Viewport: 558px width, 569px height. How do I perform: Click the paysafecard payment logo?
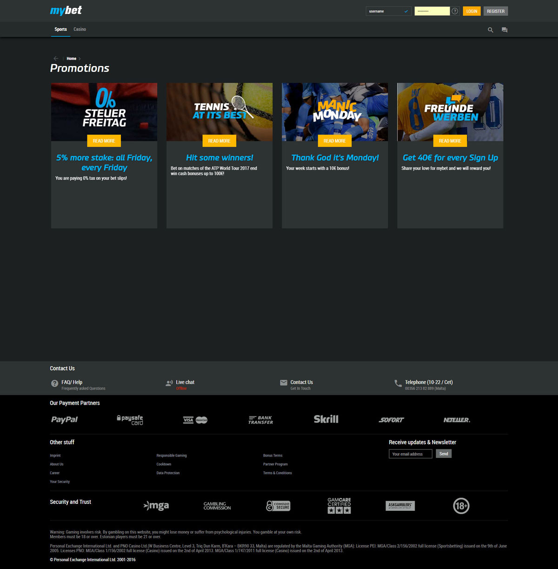[x=130, y=420]
